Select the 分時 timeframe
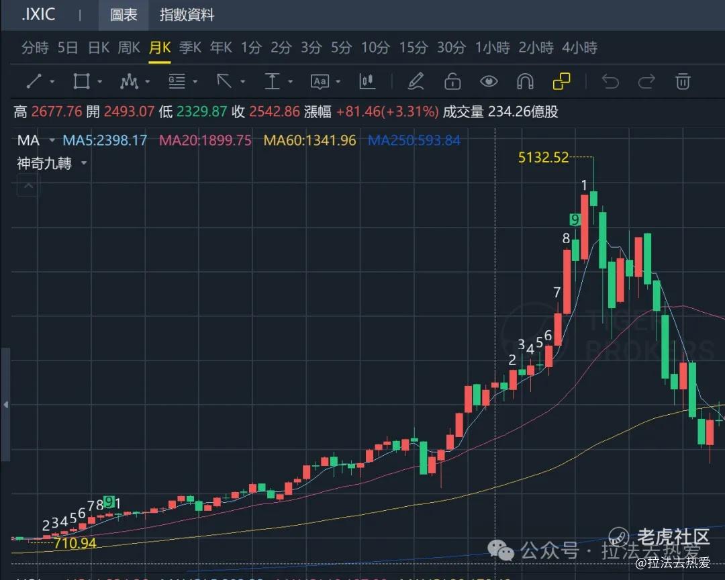Screen dimensions: 725x580 click(35, 47)
